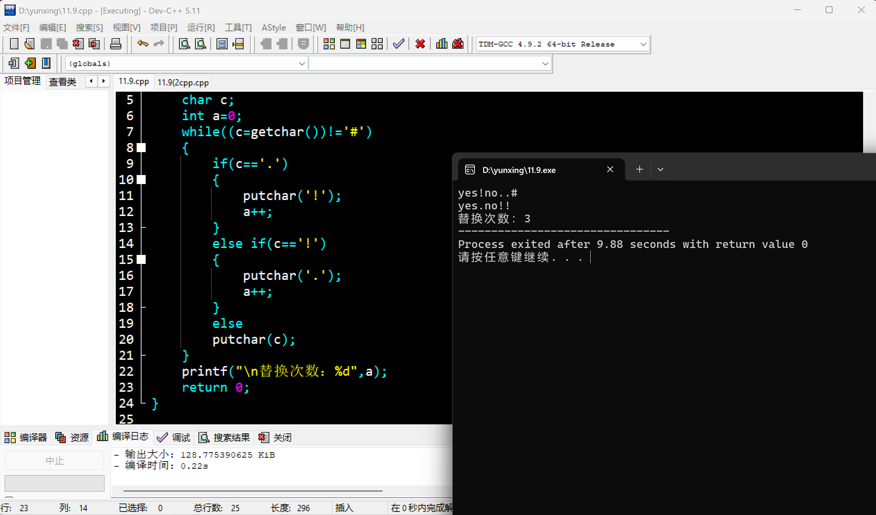Image resolution: width=876 pixels, height=515 pixels.
Task: Click the New source file icon
Action: [14, 44]
